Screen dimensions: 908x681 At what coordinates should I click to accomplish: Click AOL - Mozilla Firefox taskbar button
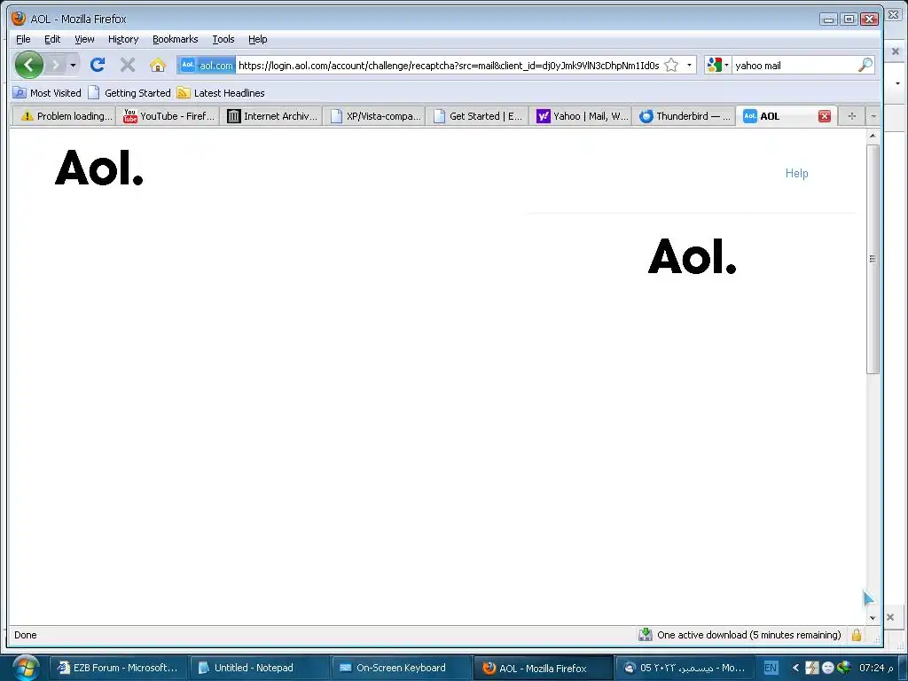tap(542, 668)
